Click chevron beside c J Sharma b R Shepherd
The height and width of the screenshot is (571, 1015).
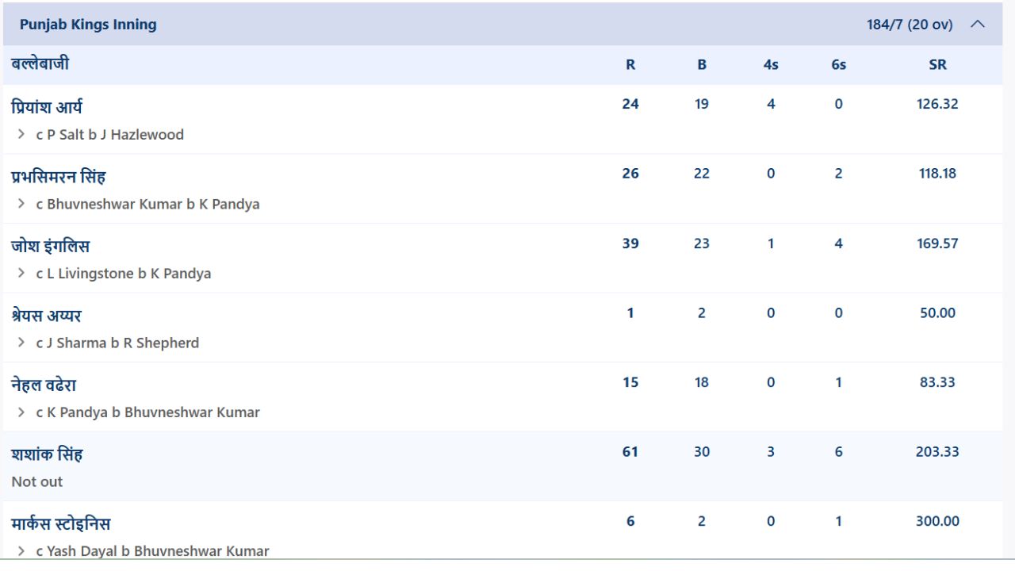pos(21,343)
